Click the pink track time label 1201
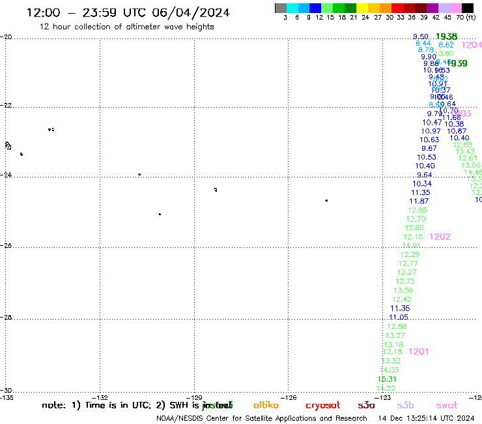The image size is (482, 424). tap(418, 352)
